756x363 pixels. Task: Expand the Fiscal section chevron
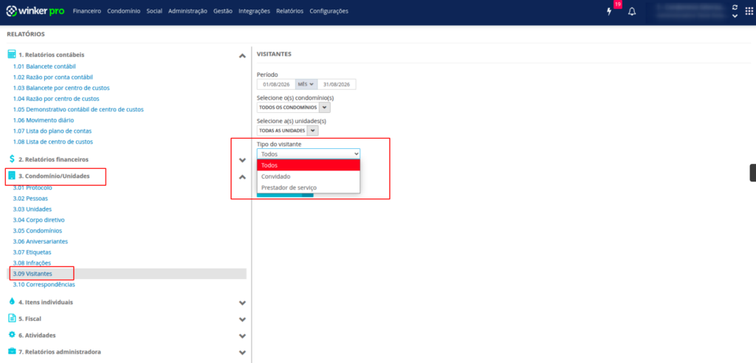242,319
